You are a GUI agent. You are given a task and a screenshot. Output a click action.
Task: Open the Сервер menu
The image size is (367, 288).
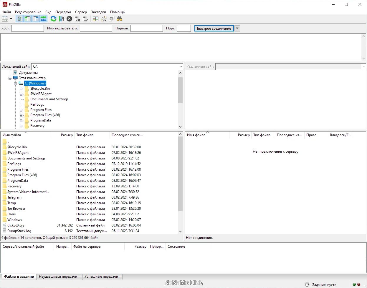81,12
